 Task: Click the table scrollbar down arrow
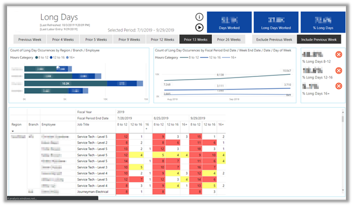tap(343, 190)
